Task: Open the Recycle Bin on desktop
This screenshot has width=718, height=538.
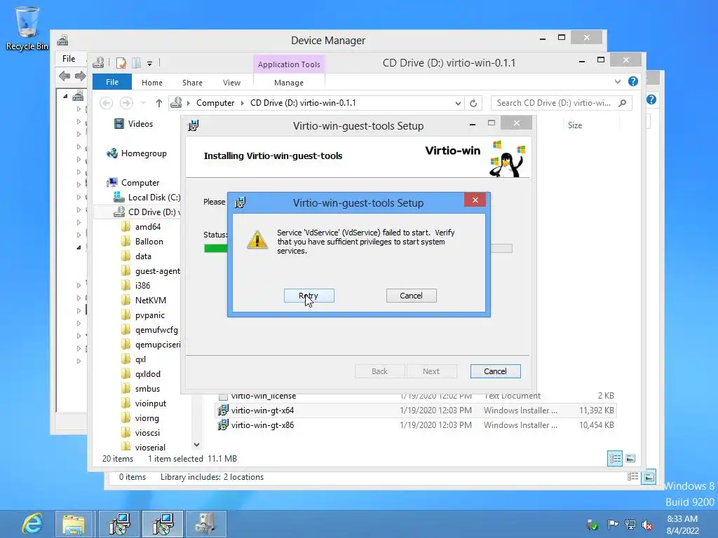Action: [27, 27]
